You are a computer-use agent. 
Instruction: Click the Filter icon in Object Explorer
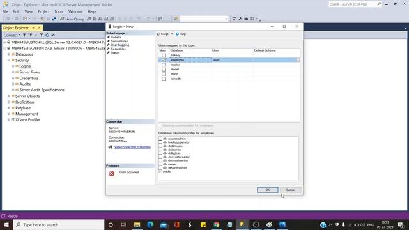(41, 35)
